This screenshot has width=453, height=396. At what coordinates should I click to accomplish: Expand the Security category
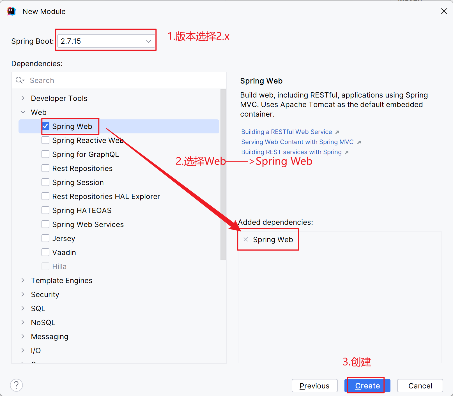pyautogui.click(x=23, y=294)
